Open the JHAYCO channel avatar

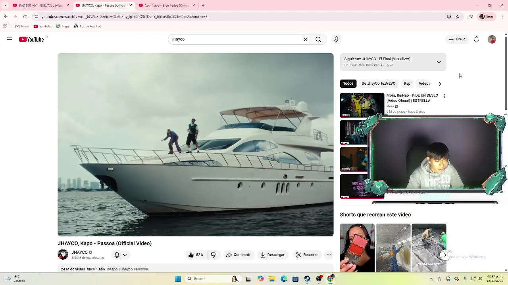coord(63,255)
